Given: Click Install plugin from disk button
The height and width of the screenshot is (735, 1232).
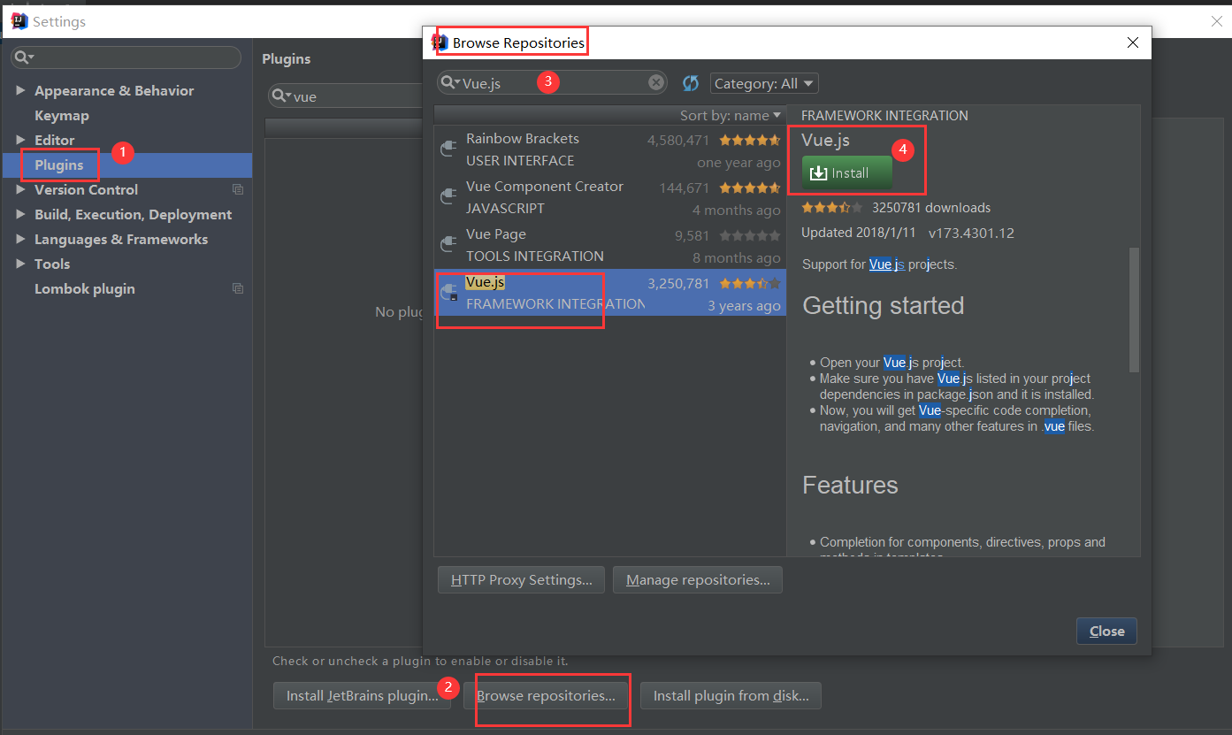Looking at the screenshot, I should [x=731, y=696].
